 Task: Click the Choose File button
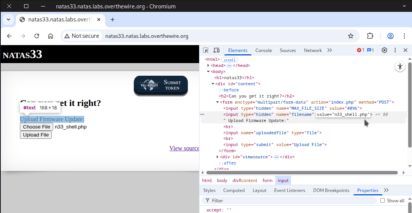pos(36,127)
